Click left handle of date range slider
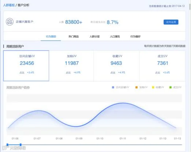This screenshot has height=152, width=191. point(7,145)
